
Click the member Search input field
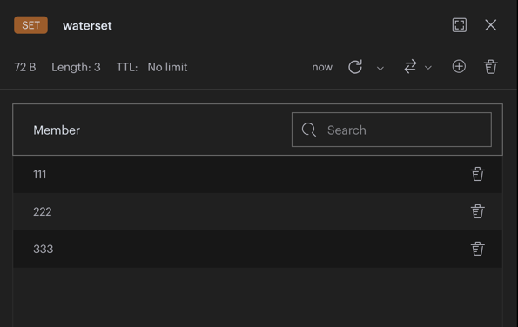[x=392, y=130]
